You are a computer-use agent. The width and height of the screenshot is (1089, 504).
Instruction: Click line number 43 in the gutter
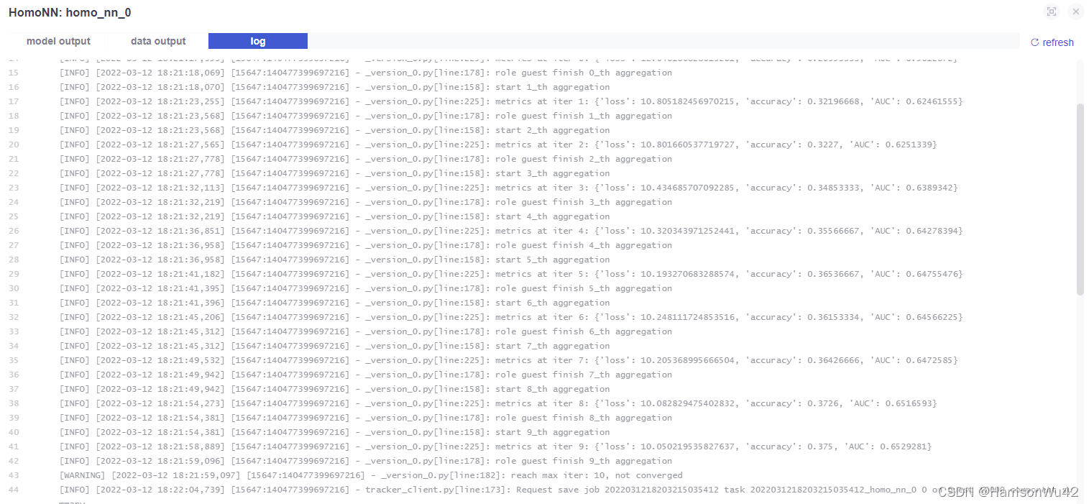click(x=14, y=475)
